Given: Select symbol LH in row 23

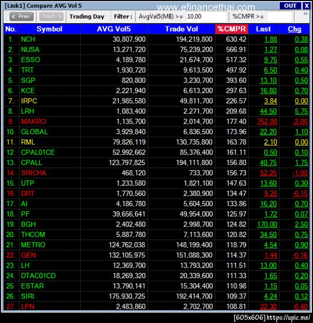Looking at the screenshot, I should 25,266.
